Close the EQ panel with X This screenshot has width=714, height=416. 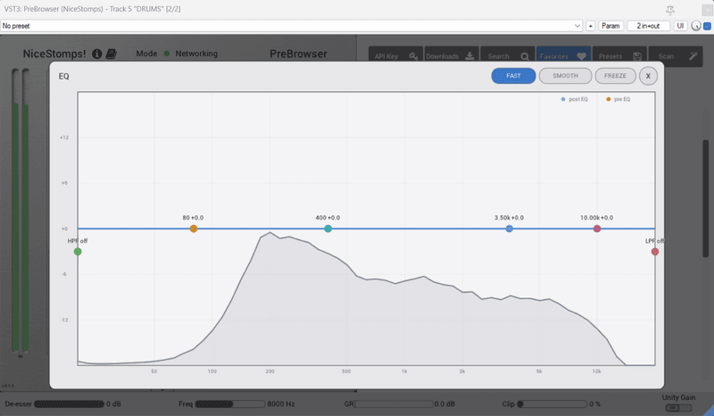tap(648, 76)
